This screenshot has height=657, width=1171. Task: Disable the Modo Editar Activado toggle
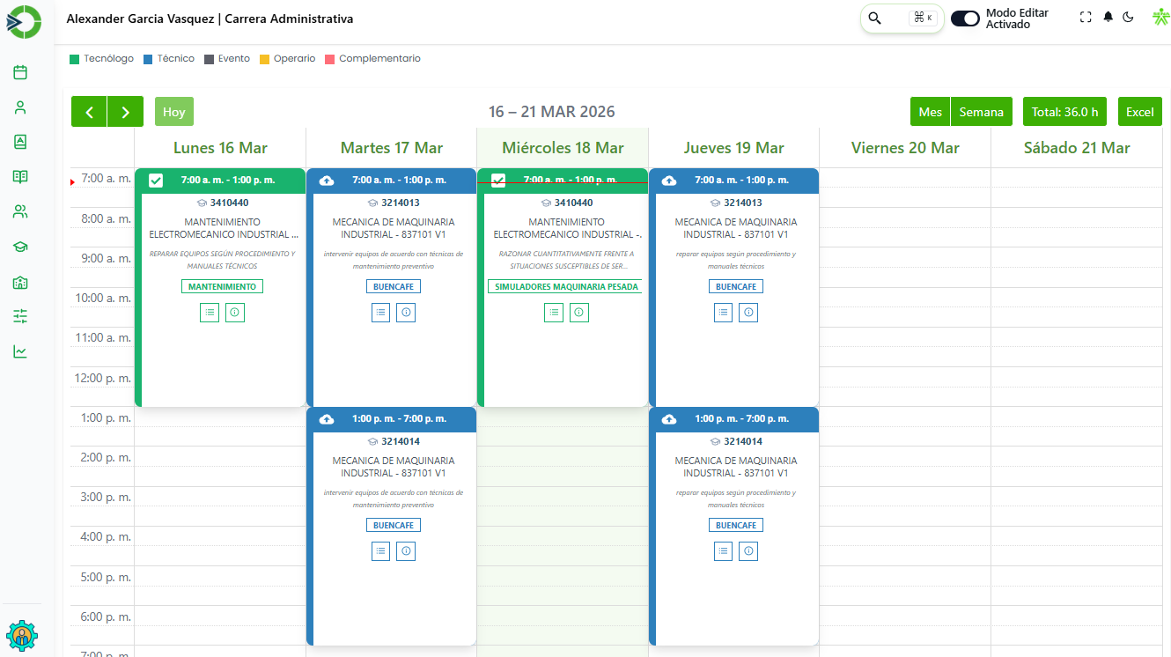[964, 18]
